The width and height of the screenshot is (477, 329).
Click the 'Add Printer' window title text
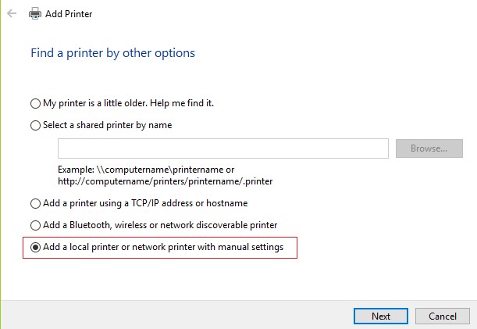[69, 14]
